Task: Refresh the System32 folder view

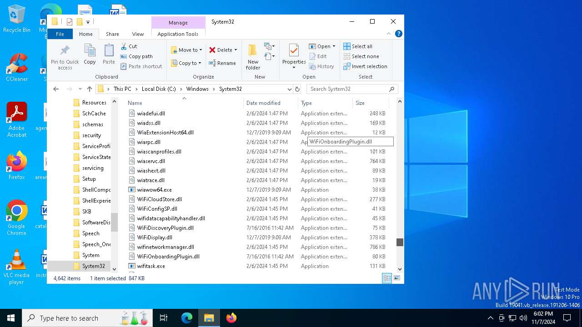Action: (x=297, y=89)
